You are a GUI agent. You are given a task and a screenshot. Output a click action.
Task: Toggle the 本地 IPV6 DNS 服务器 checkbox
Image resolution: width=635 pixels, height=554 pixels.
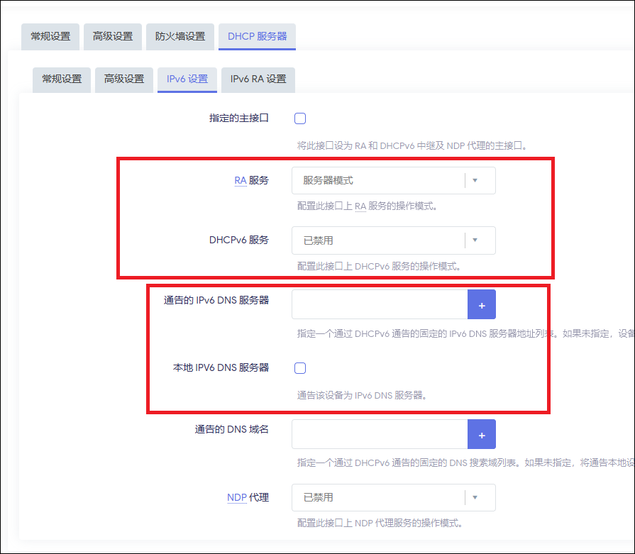[x=300, y=368]
